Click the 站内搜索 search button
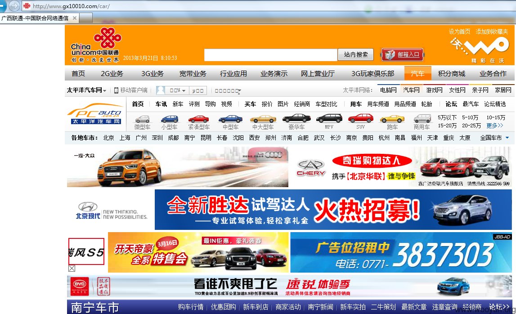 click(356, 54)
